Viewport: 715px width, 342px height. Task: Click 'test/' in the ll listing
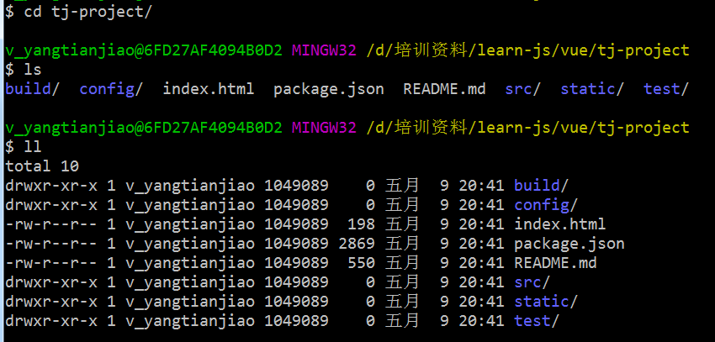(537, 321)
